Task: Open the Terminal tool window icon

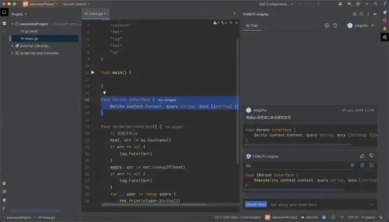Action: pyautogui.click(x=4, y=192)
